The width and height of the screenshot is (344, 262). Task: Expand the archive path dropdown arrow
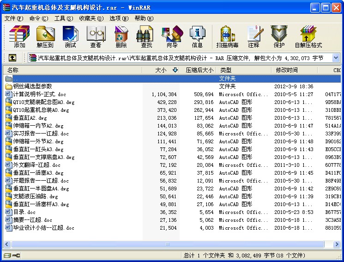(x=336, y=58)
